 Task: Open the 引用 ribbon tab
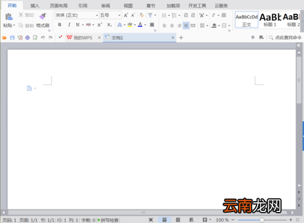click(83, 5)
